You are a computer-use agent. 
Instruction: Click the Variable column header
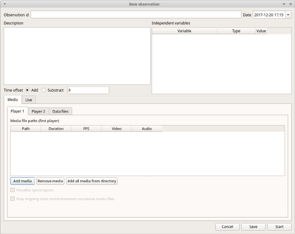(x=184, y=31)
